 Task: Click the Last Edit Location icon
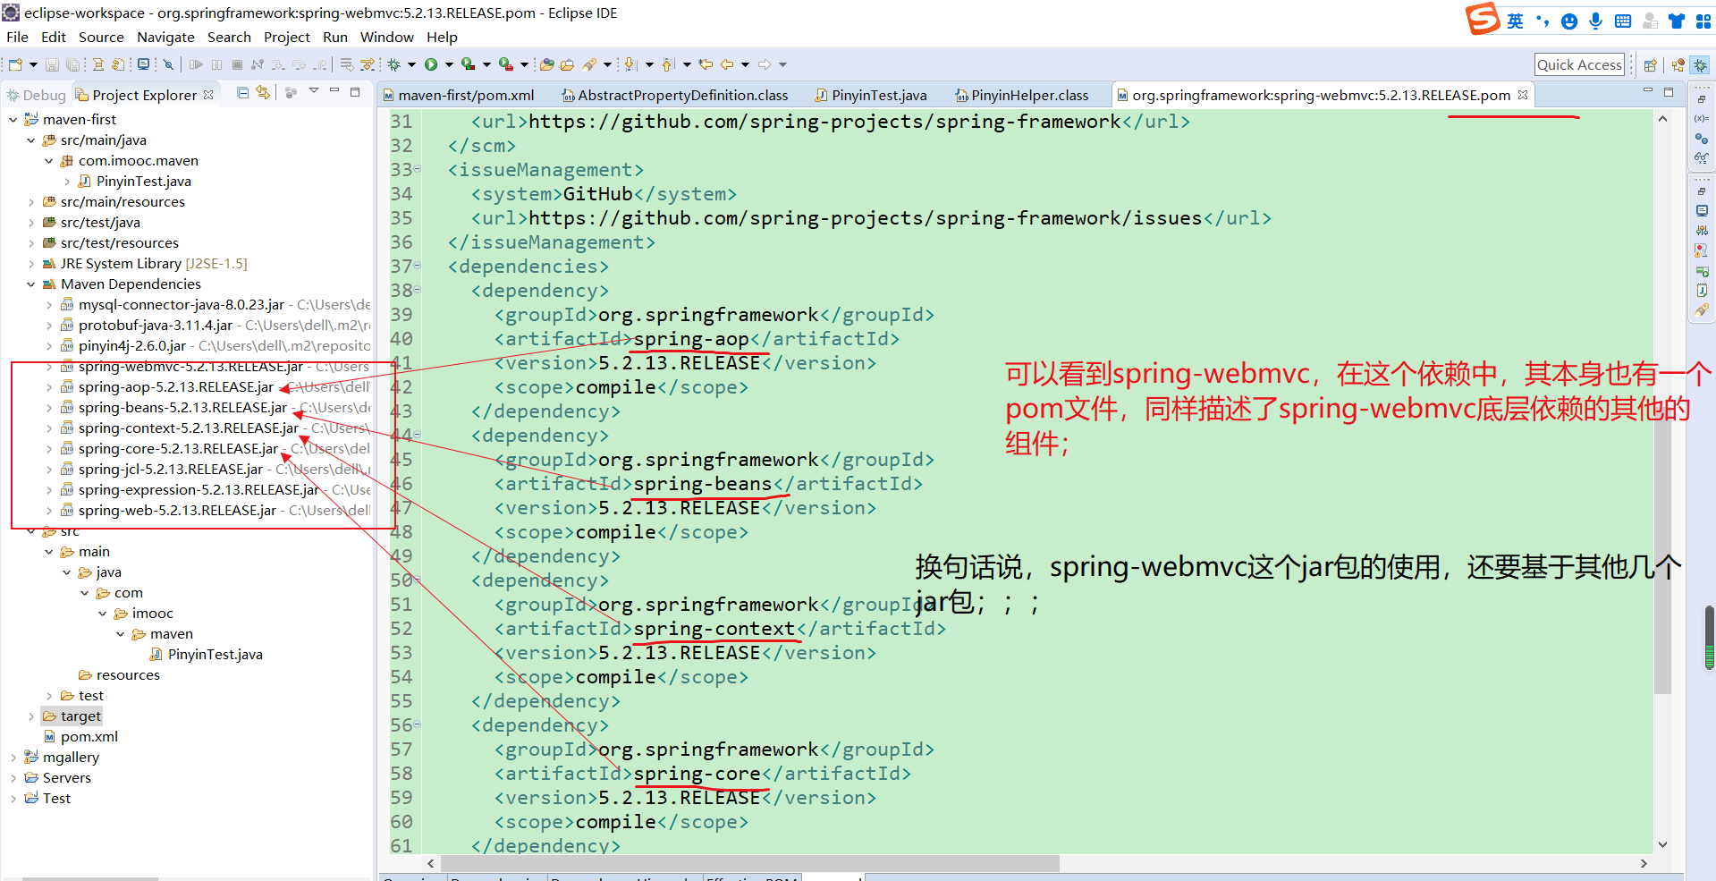point(706,64)
